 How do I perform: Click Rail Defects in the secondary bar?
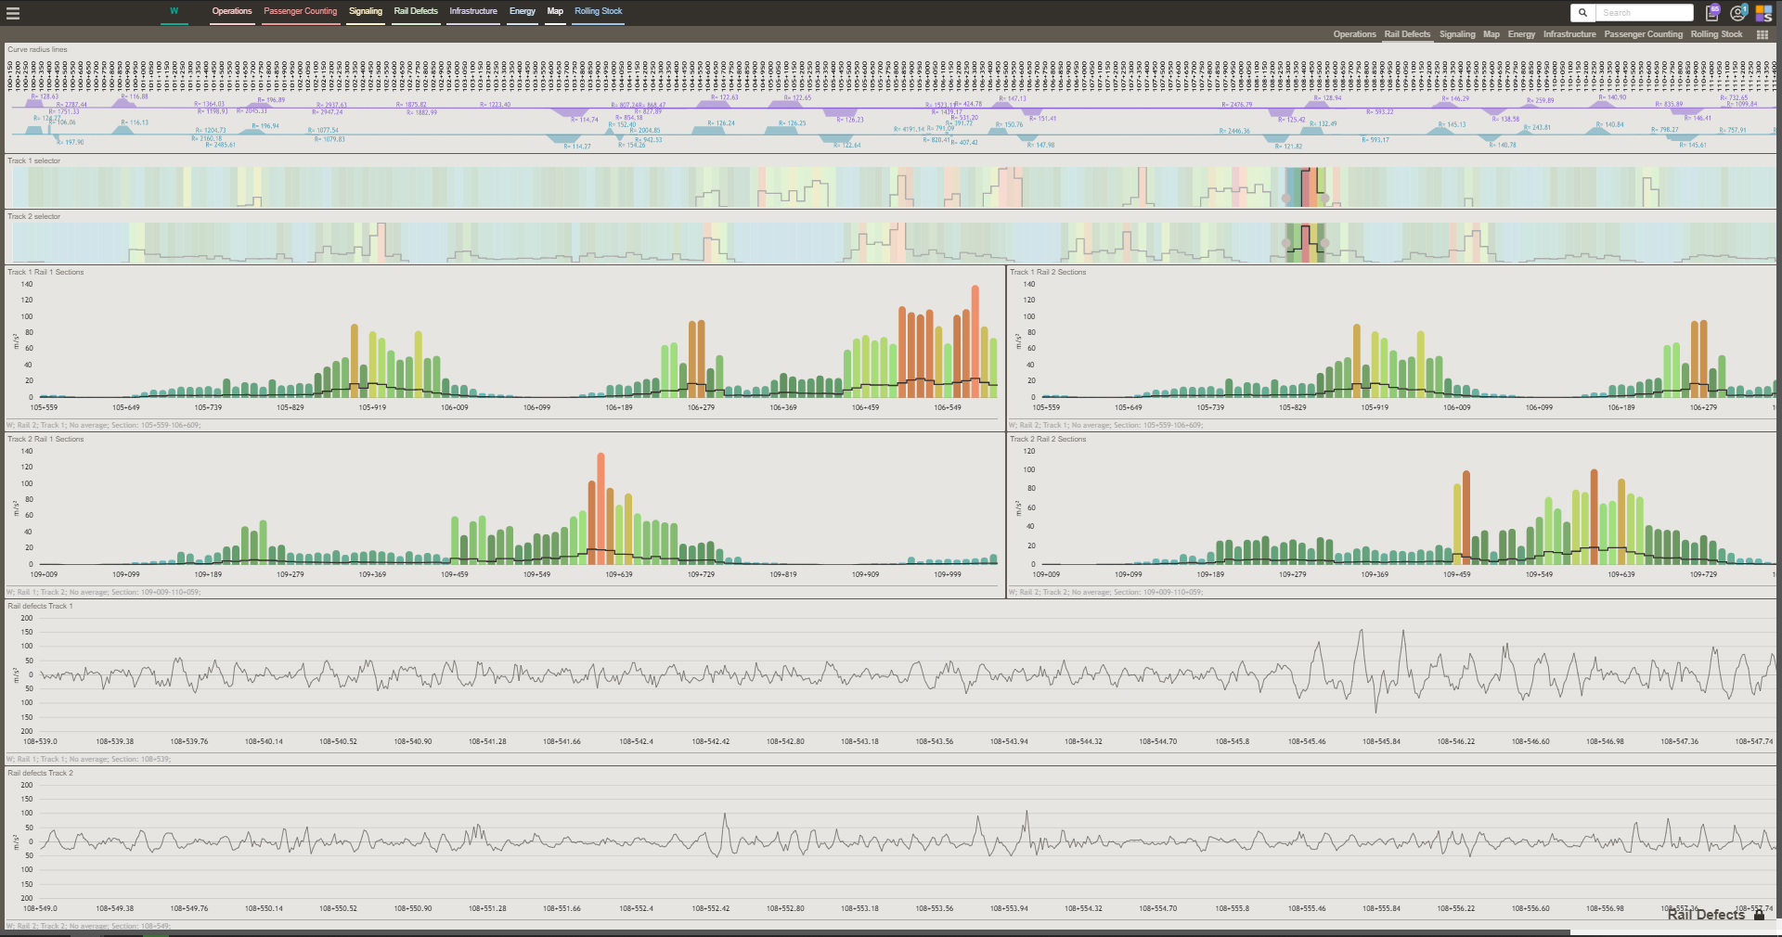(1407, 34)
